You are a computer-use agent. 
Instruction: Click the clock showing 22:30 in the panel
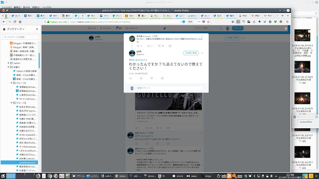(x=290, y=176)
